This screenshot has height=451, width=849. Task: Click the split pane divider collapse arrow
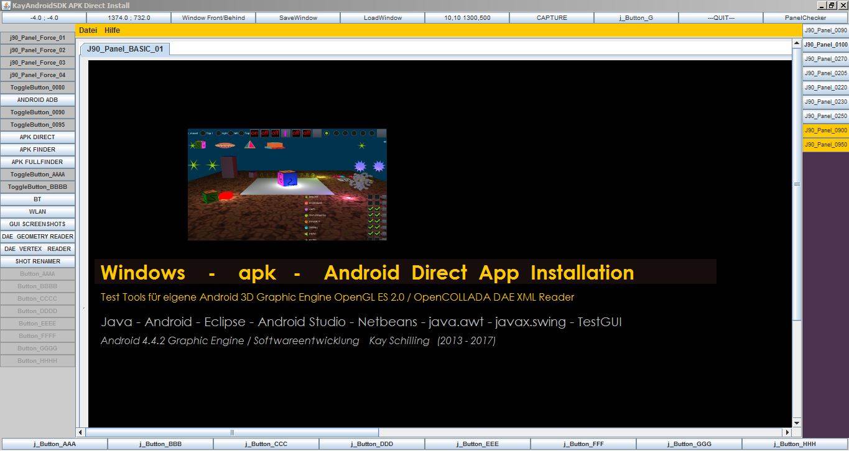(x=83, y=308)
